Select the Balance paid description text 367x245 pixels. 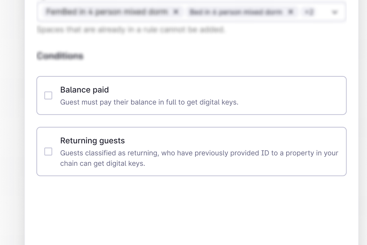149,102
